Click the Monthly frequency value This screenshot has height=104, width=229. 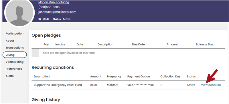point(112,85)
